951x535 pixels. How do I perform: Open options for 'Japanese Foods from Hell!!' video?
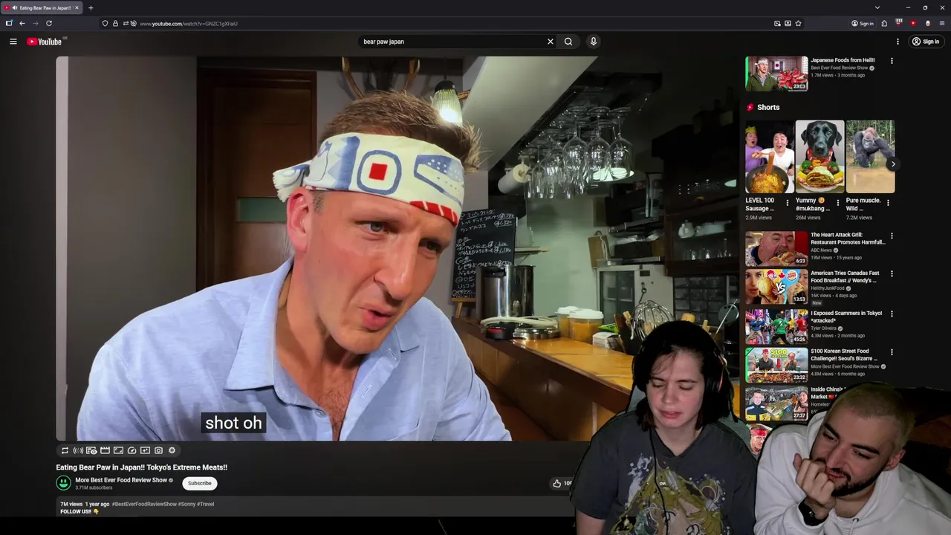892,61
